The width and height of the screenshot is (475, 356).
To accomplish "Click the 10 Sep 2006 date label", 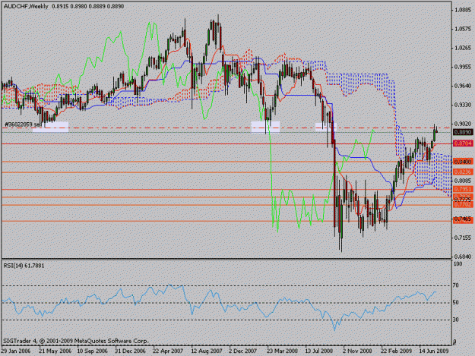I will pyautogui.click(x=93, y=351).
